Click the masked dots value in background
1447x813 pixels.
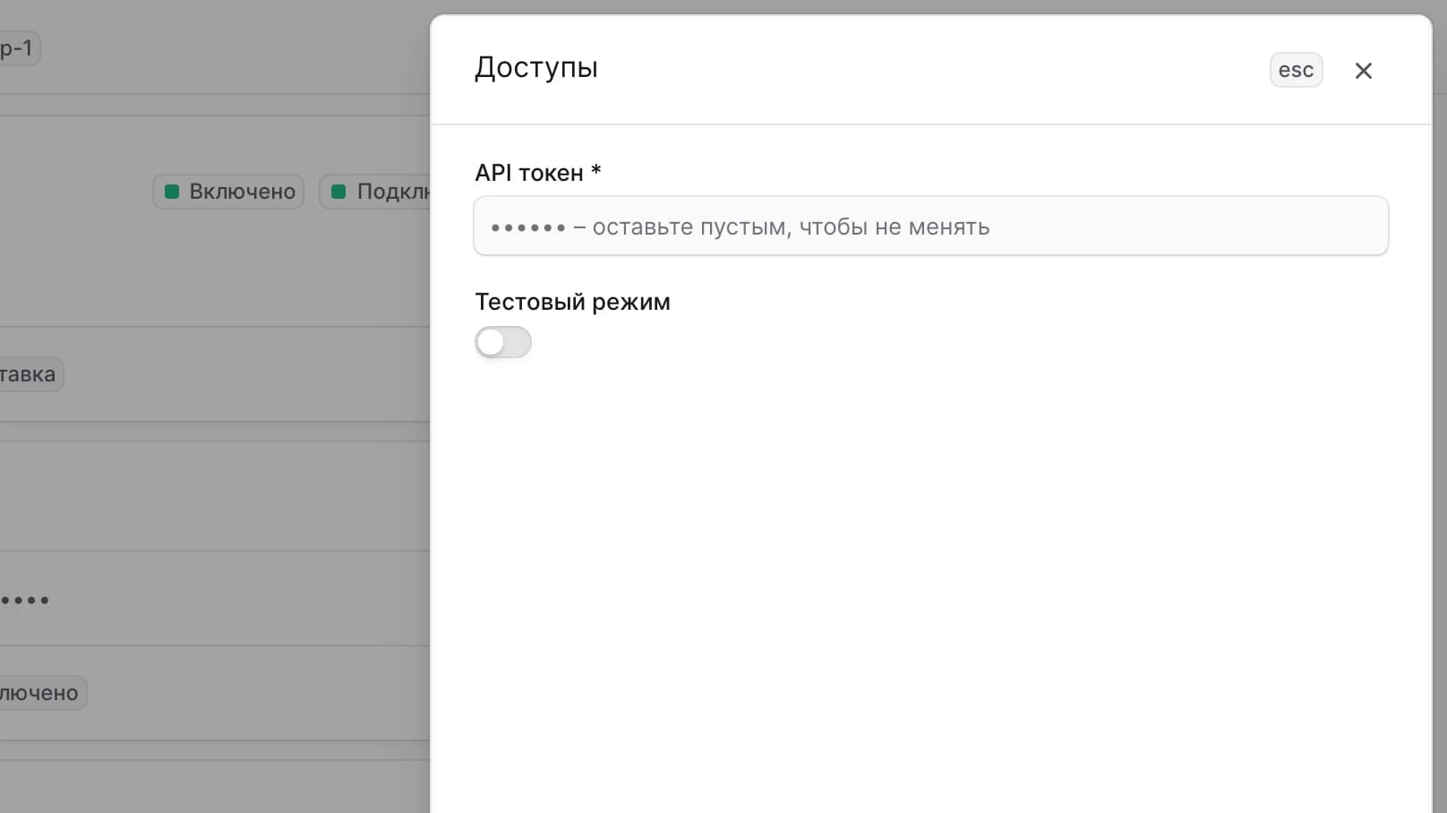click(25, 600)
